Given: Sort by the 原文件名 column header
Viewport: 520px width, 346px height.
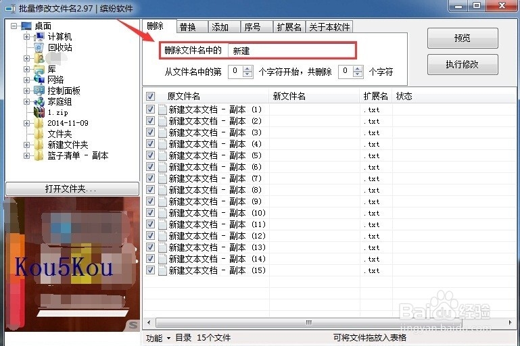Looking at the screenshot, I should [213, 96].
